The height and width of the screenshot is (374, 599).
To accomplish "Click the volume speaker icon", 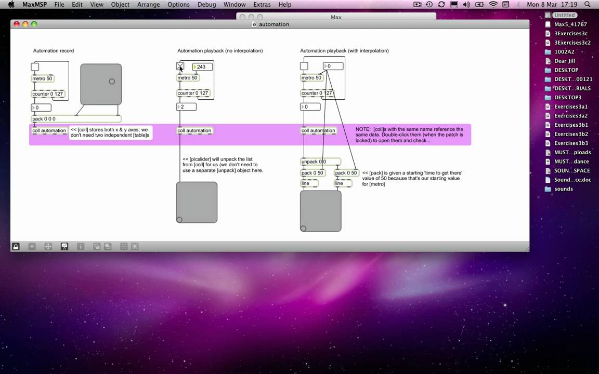I will [x=466, y=5].
